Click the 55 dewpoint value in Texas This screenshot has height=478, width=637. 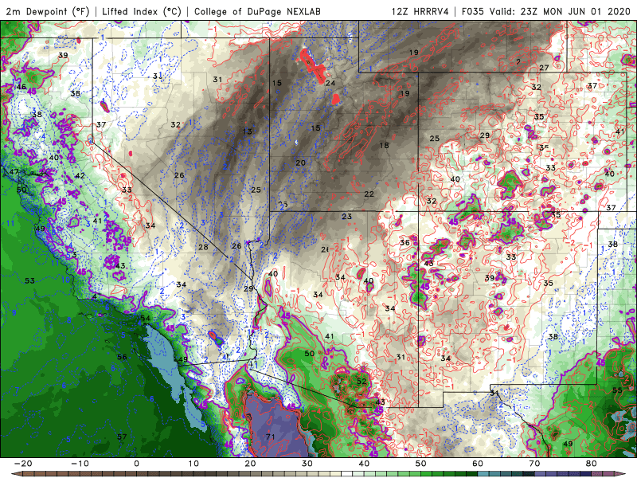click(x=617, y=390)
